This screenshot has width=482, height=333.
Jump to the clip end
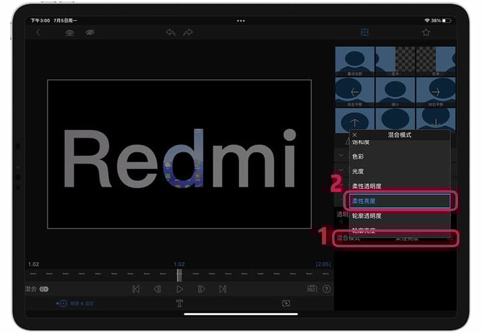tap(223, 289)
